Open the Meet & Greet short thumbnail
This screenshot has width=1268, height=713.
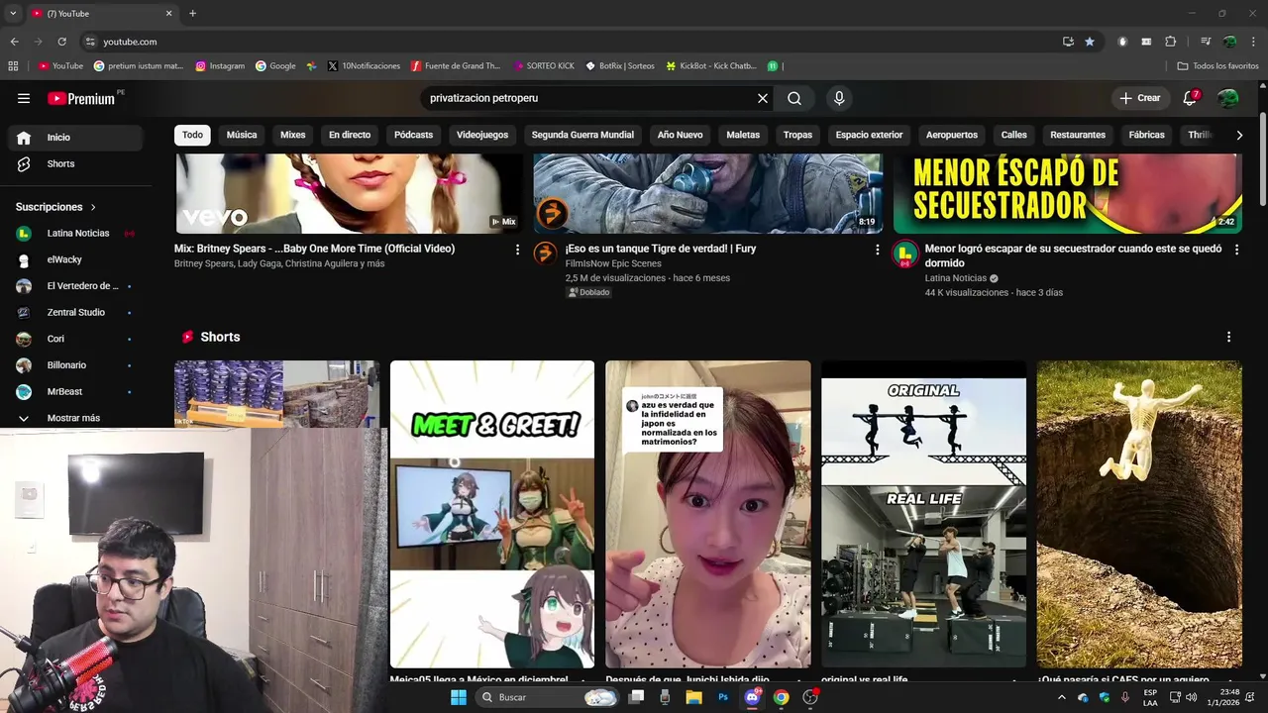coord(492,514)
